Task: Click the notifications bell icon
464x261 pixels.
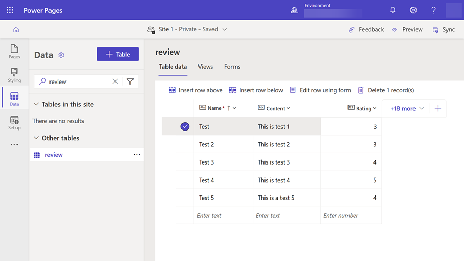Action: coord(393,10)
